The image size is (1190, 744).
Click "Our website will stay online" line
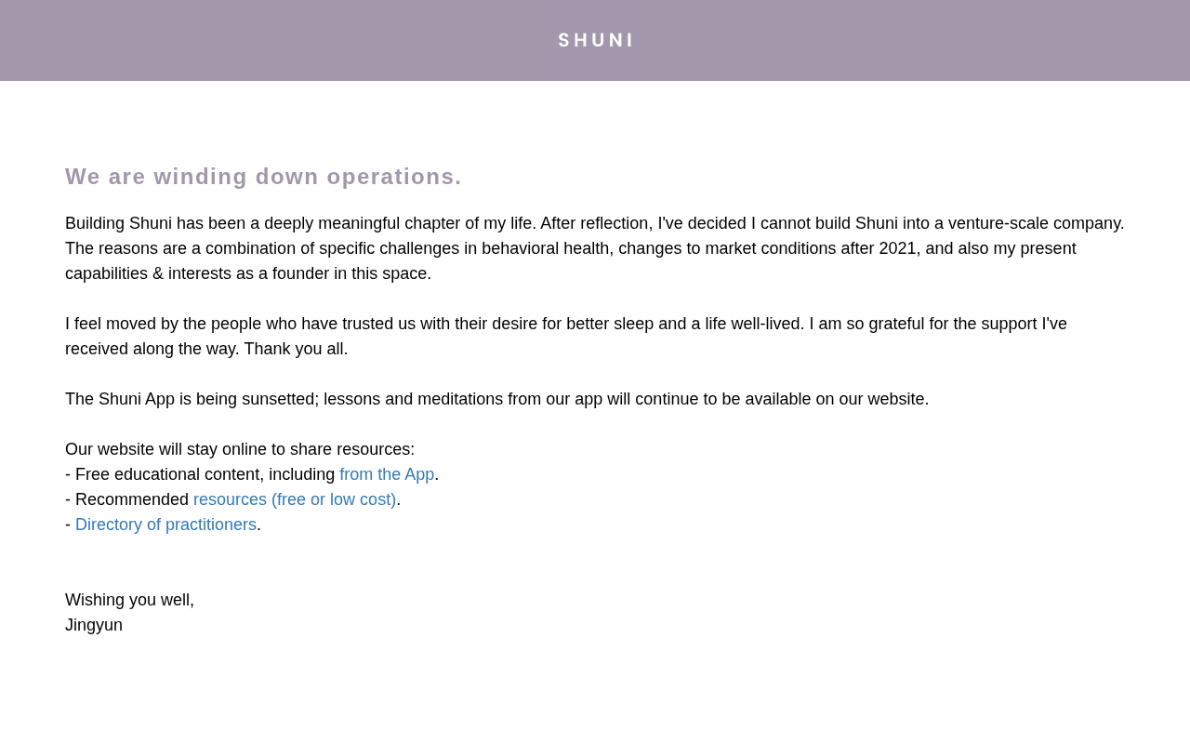[x=240, y=449]
